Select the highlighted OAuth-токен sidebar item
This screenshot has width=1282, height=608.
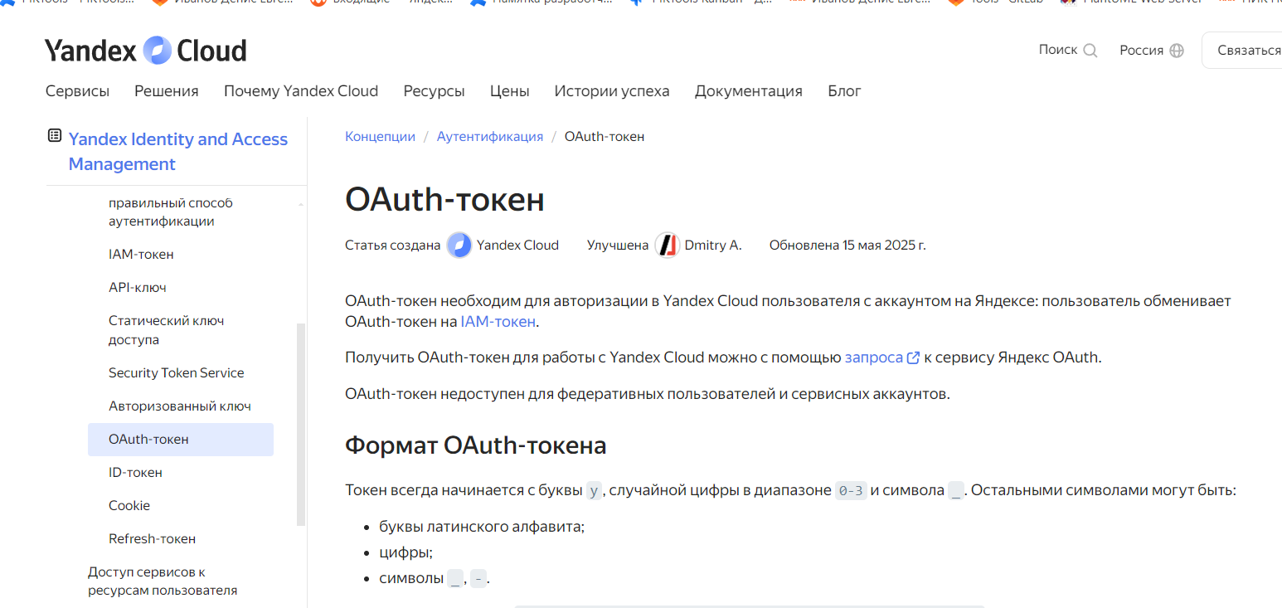pos(181,440)
